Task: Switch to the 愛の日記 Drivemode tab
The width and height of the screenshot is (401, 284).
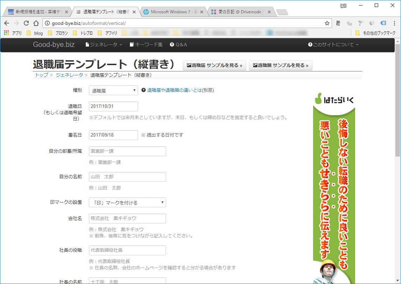Action: point(241,12)
